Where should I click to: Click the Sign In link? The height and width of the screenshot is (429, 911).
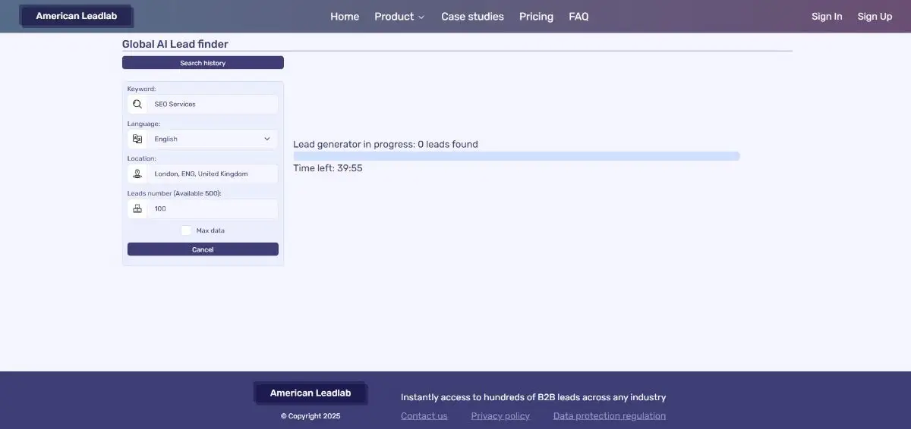pos(827,17)
